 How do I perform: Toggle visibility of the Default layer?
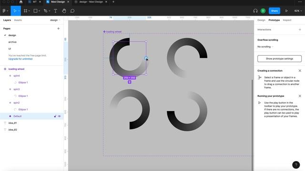point(59,116)
